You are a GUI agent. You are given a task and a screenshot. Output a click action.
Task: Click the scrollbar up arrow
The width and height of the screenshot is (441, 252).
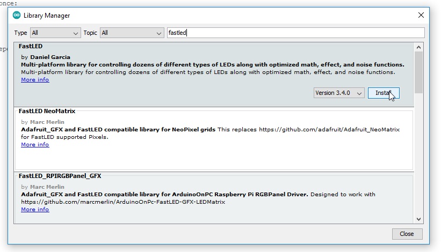pyautogui.click(x=418, y=47)
